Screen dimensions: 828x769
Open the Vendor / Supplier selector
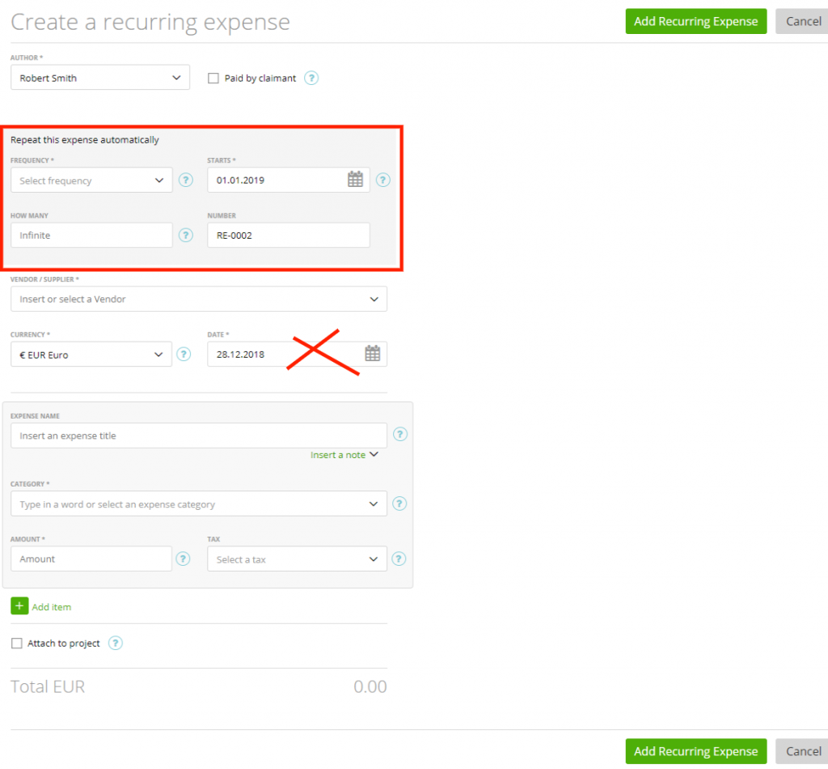tap(198, 299)
